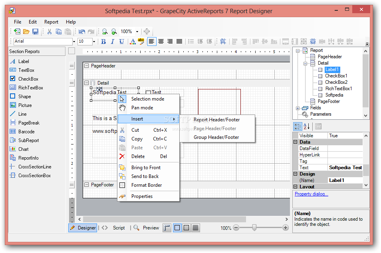Click the zoom out minus button
The width and height of the screenshot is (381, 253).
(x=236, y=228)
